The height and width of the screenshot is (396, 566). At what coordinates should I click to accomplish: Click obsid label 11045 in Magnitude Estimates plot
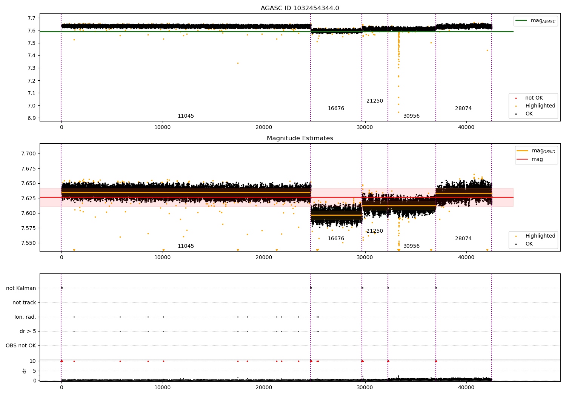[x=186, y=246]
